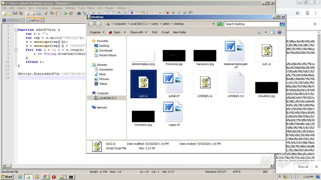This screenshot has height=180, width=321.
Task: Click Open file icon in Notepad++ toolbar
Action: click(x=10, y=13)
